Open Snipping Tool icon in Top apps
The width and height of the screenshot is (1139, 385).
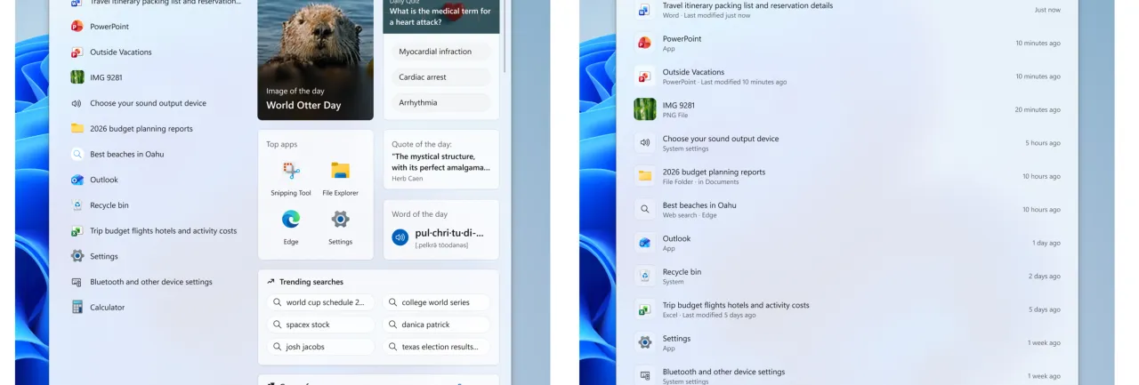coord(291,171)
